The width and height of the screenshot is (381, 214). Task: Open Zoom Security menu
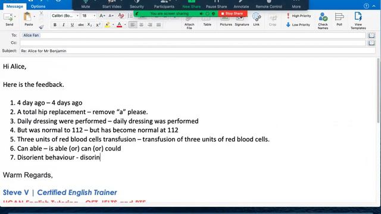137,5
